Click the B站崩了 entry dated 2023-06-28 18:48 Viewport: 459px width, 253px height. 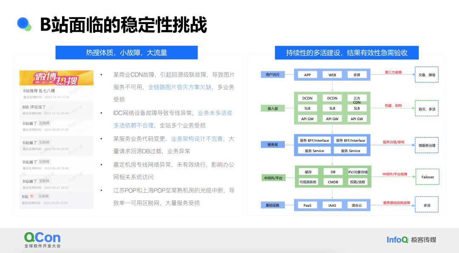point(57,165)
